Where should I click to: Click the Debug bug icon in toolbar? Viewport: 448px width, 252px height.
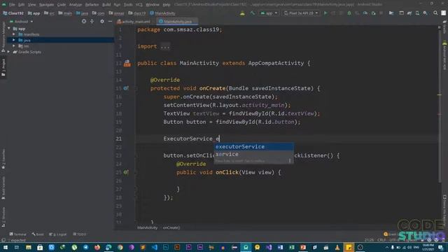coord(349,13)
